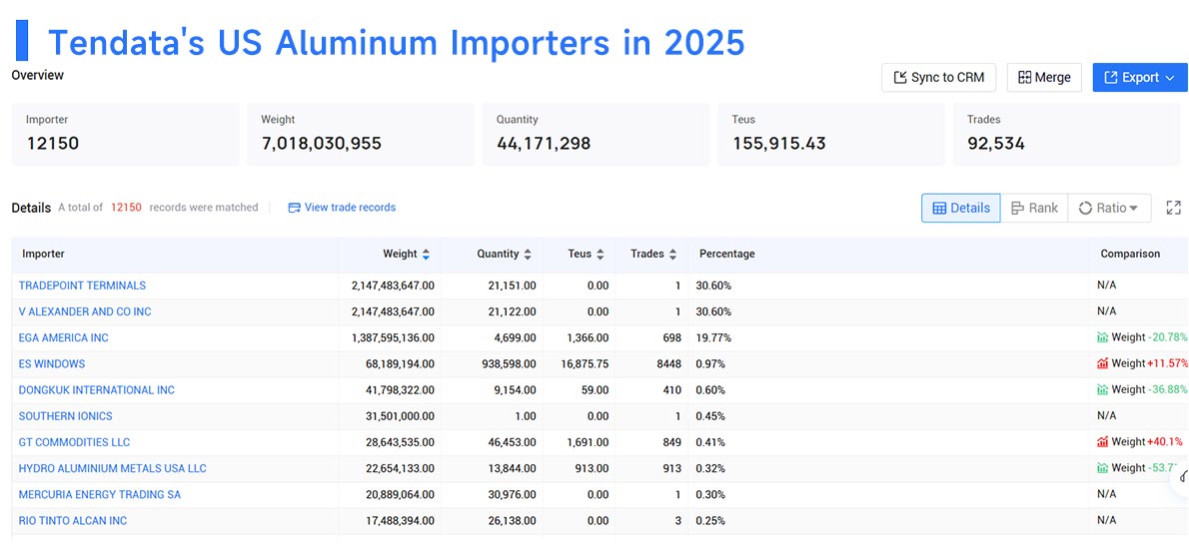
Task: Open DONGKUK INTERNATIONAL INC importer link
Action: (96, 390)
